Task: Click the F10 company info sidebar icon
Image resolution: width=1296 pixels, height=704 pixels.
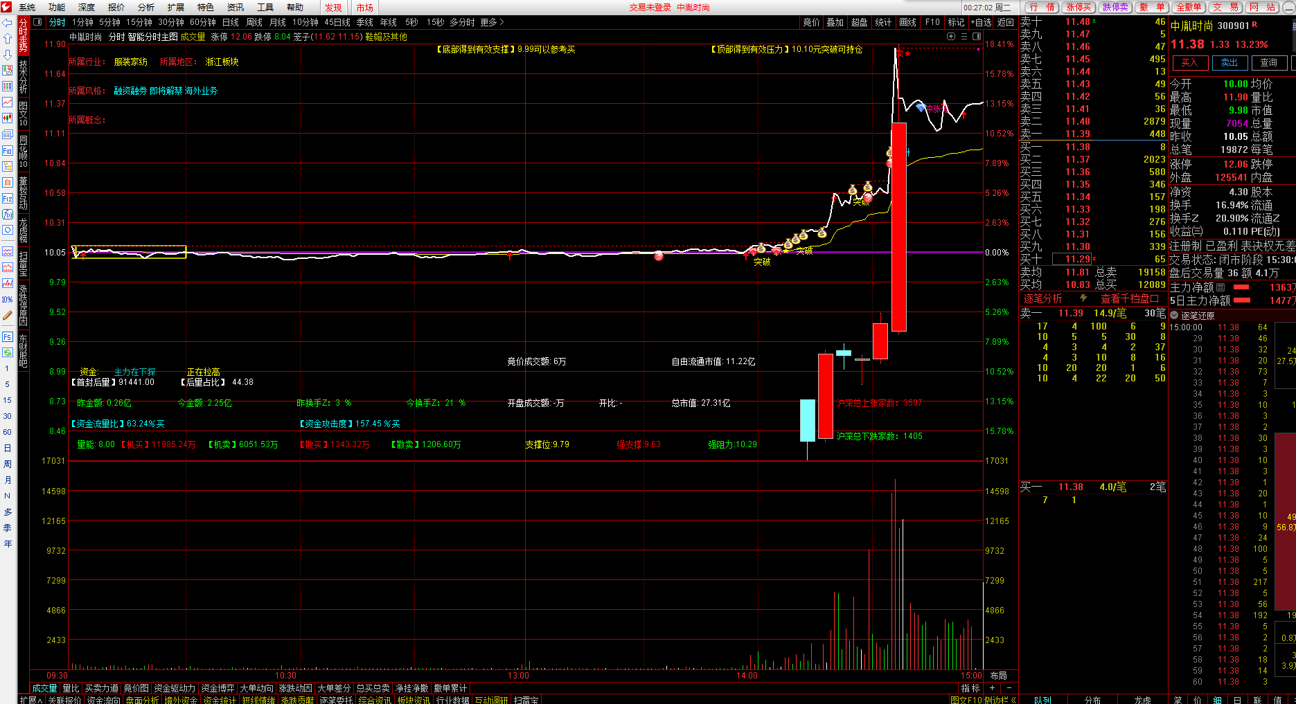Action: (x=8, y=150)
